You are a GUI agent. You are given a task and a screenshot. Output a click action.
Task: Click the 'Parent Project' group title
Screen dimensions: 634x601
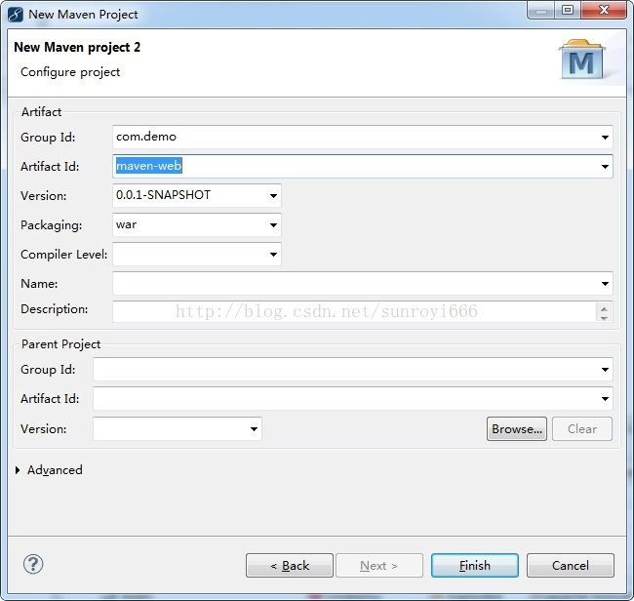60,344
